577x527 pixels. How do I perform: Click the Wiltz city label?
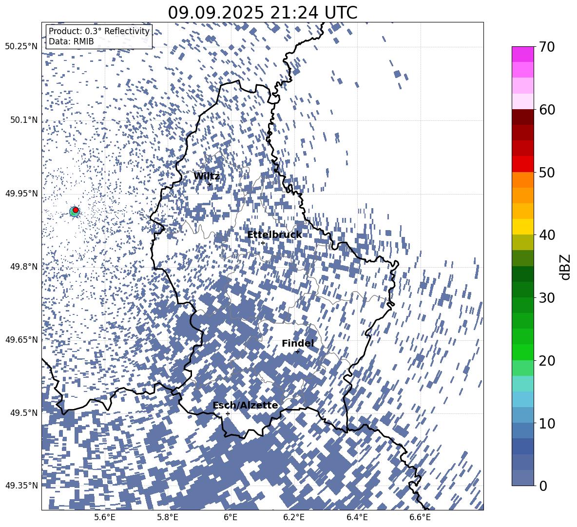(x=207, y=176)
